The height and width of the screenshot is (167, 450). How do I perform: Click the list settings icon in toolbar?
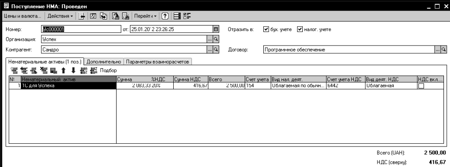pos(177,16)
